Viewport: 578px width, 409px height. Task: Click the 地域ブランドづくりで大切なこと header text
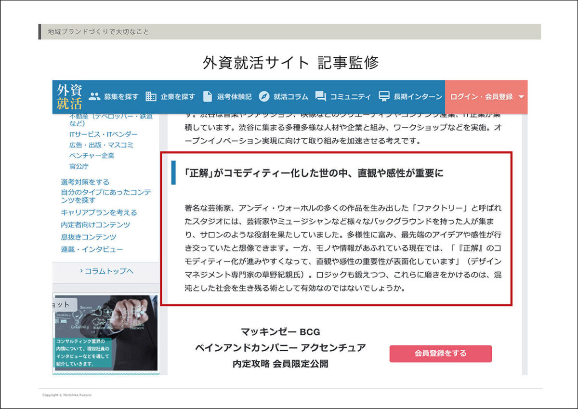pyautogui.click(x=98, y=32)
